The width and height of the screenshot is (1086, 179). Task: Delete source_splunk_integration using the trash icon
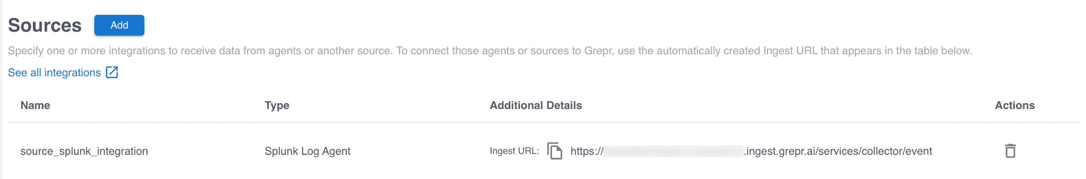coord(1010,151)
